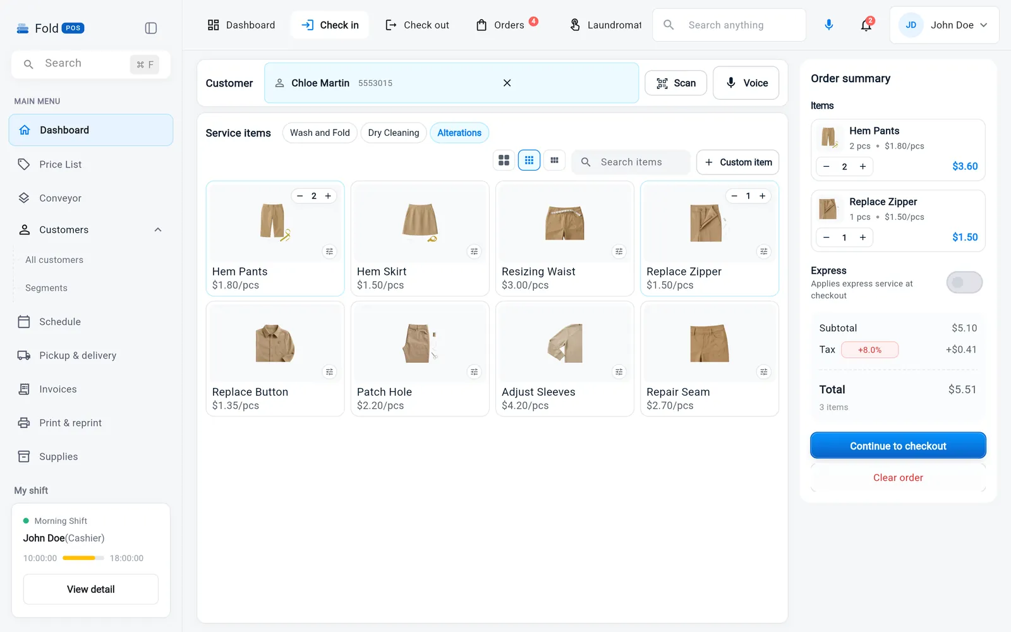Screen dimensions: 1011x632
Task: Focus the Search anything field
Action: (x=729, y=25)
